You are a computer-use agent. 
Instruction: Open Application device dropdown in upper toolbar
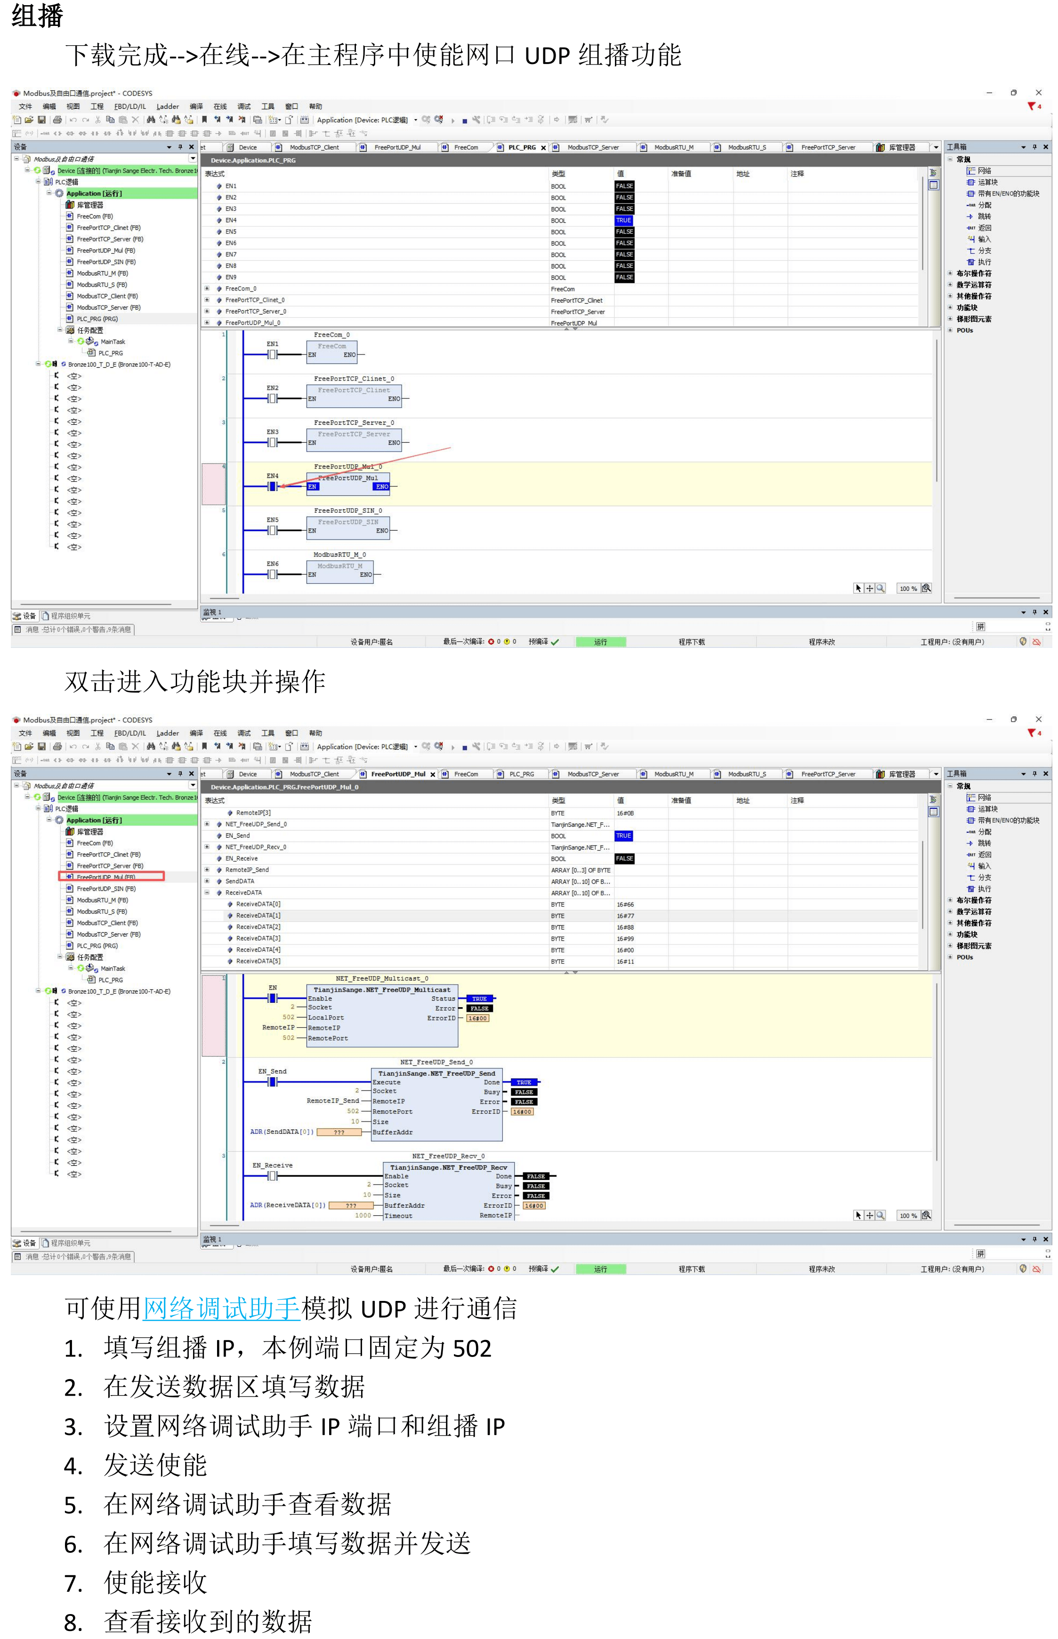pyautogui.click(x=416, y=120)
